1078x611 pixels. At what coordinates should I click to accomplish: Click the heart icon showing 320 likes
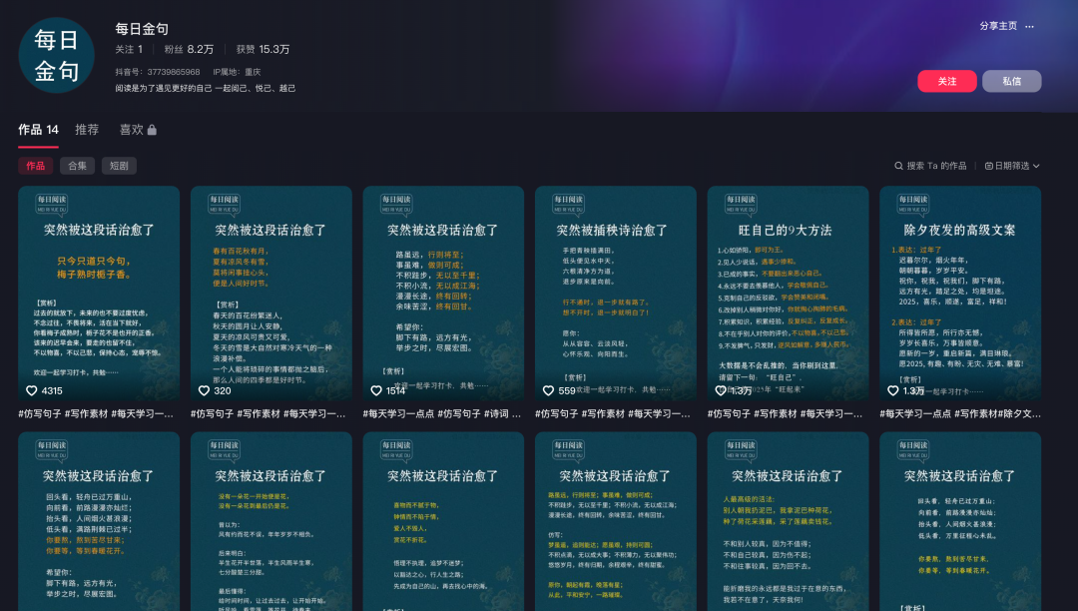tap(204, 390)
